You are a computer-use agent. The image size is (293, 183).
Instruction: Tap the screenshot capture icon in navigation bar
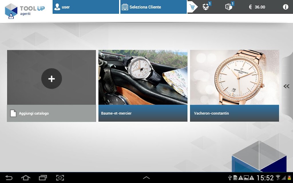pos(60,178)
